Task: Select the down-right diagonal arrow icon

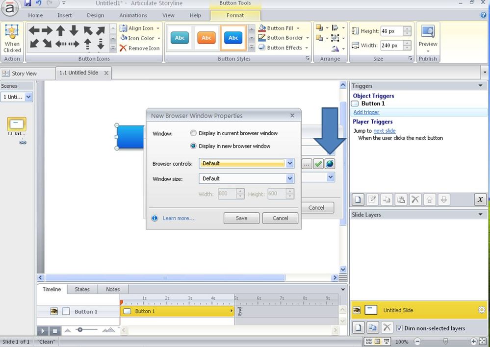Action: [47, 44]
